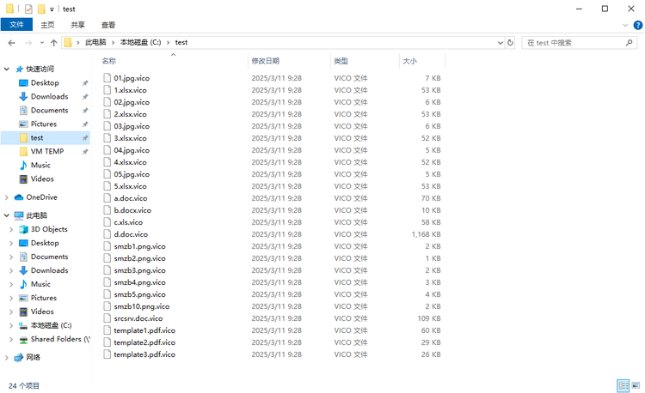Sort files by 大小 column header
645x393 pixels.
(x=409, y=61)
